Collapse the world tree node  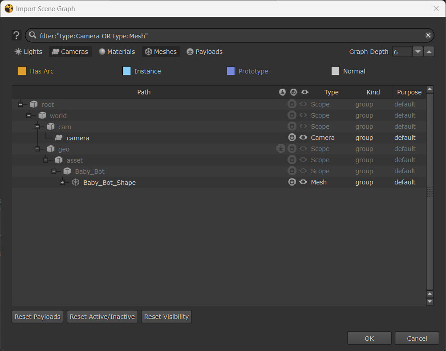(29, 115)
